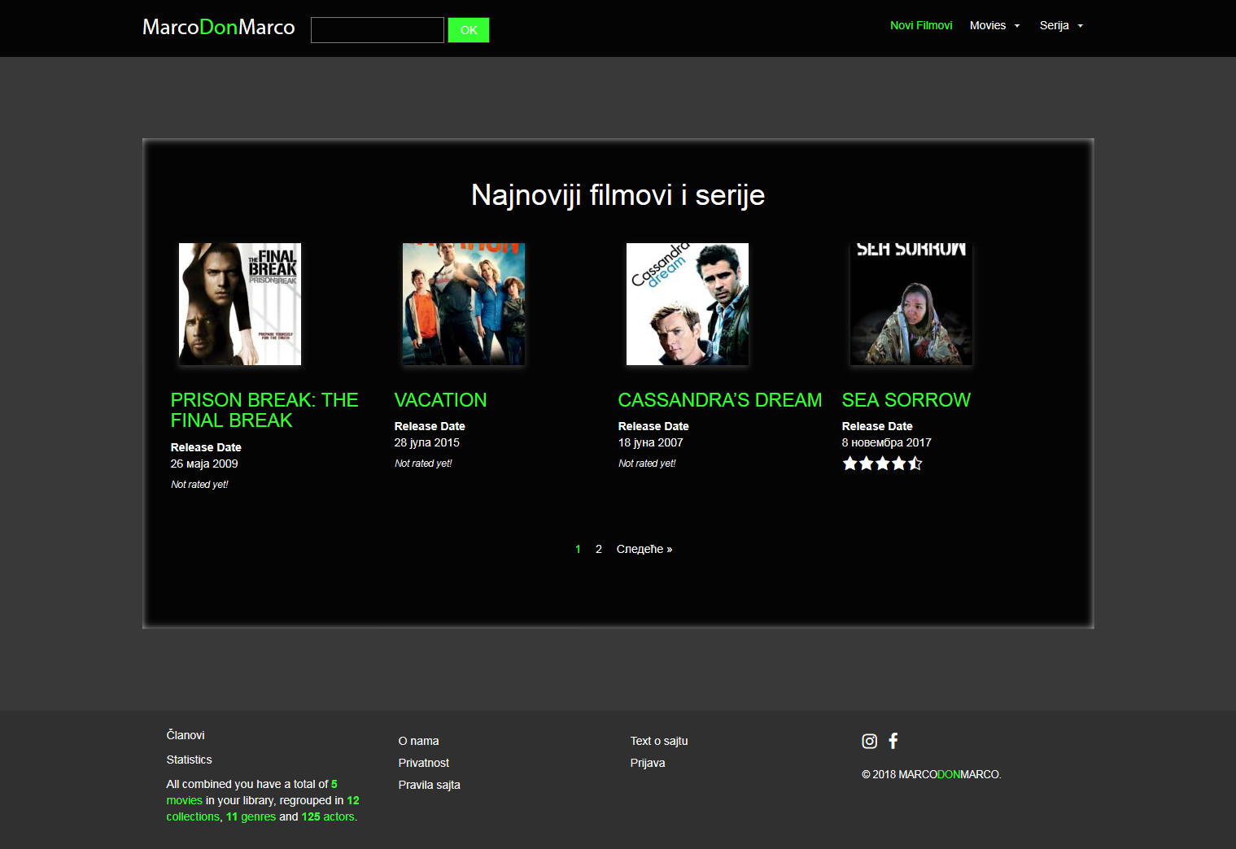Open the Prijava login link
This screenshot has width=1236, height=849.
(x=647, y=763)
